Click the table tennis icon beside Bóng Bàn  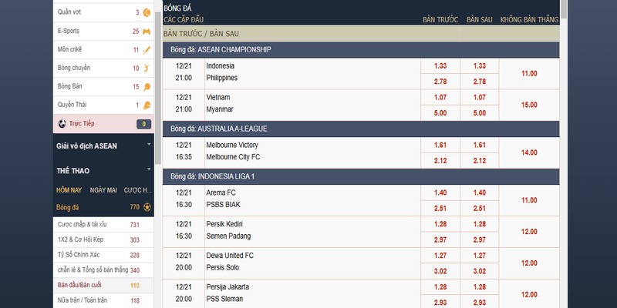pyautogui.click(x=147, y=87)
